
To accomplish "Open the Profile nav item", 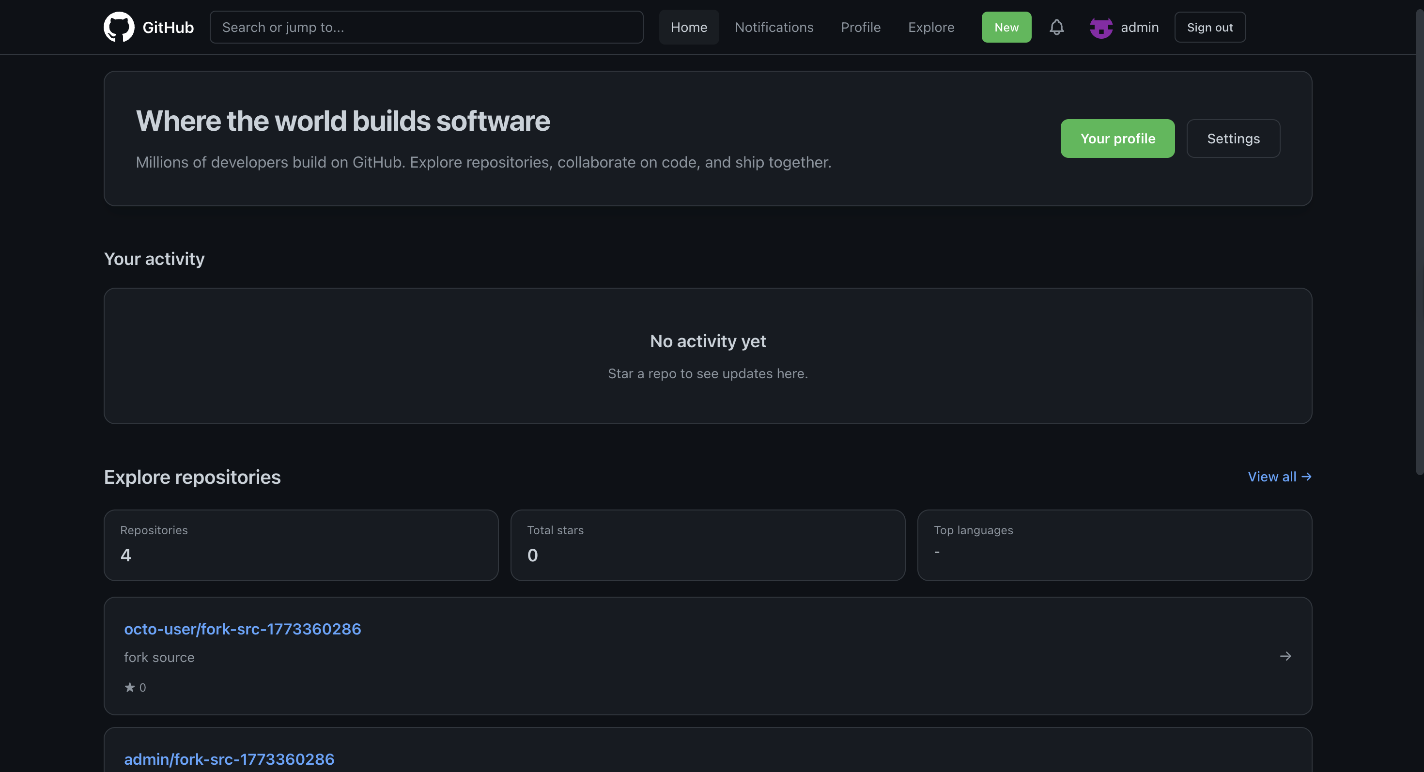I will coord(860,27).
